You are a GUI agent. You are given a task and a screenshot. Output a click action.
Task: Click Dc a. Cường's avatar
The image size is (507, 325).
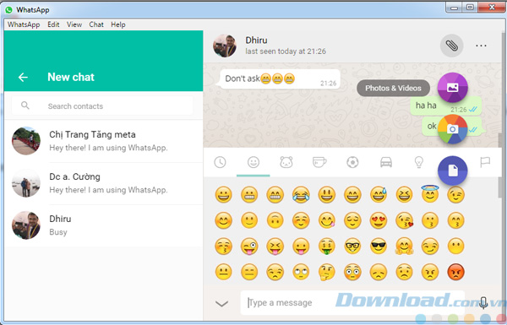pyautogui.click(x=26, y=183)
